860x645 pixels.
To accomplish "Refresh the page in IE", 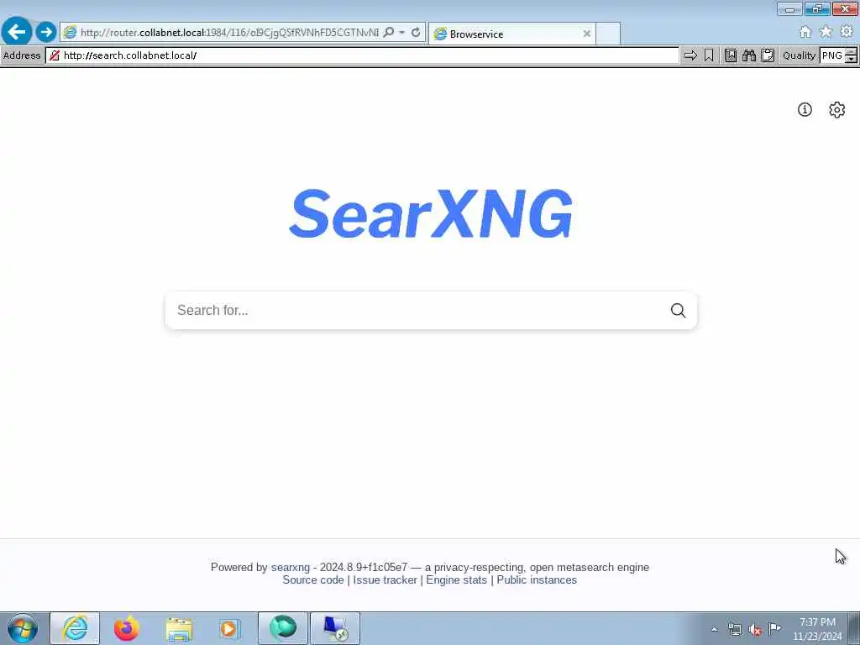I will coord(416,33).
